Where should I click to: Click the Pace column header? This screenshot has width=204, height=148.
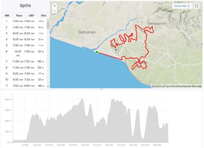coord(19,15)
